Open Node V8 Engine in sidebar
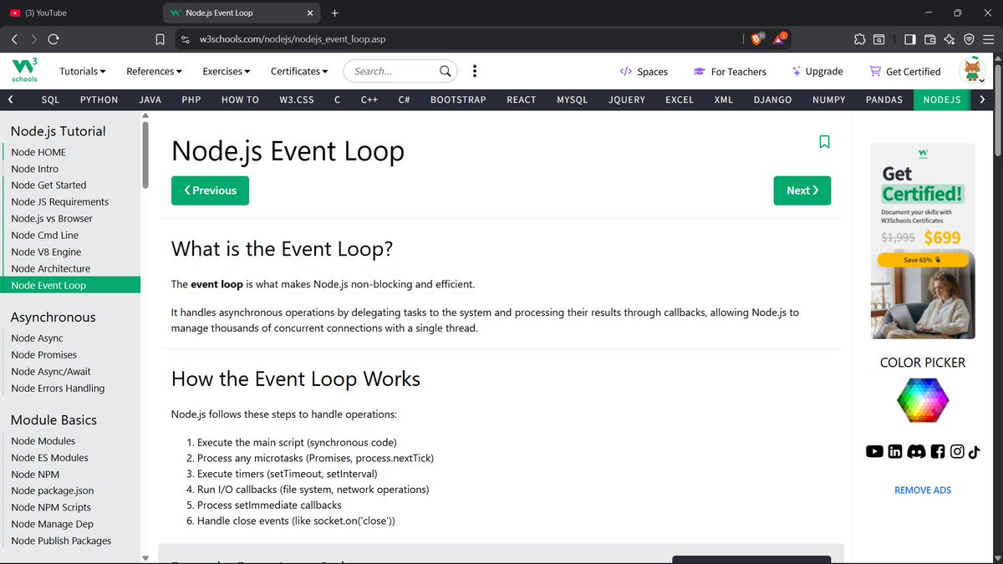Viewport: 1003px width, 564px height. [x=47, y=252]
